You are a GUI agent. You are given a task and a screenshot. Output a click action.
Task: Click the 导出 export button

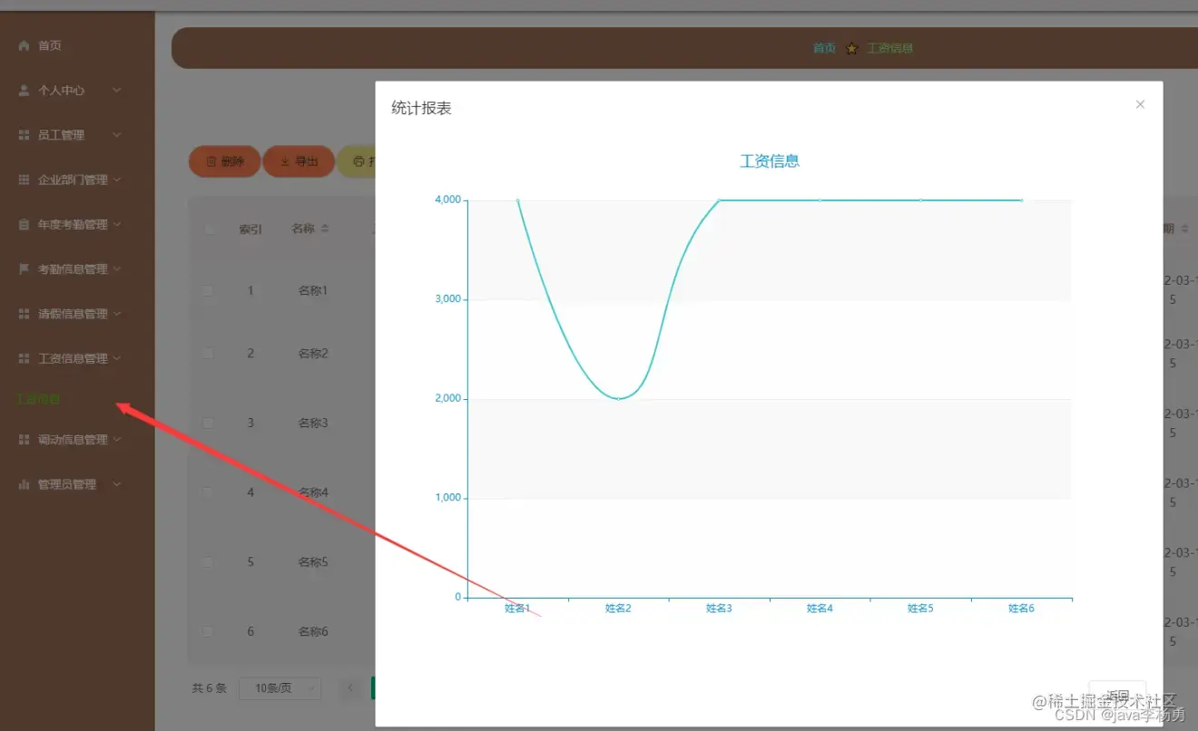click(299, 161)
